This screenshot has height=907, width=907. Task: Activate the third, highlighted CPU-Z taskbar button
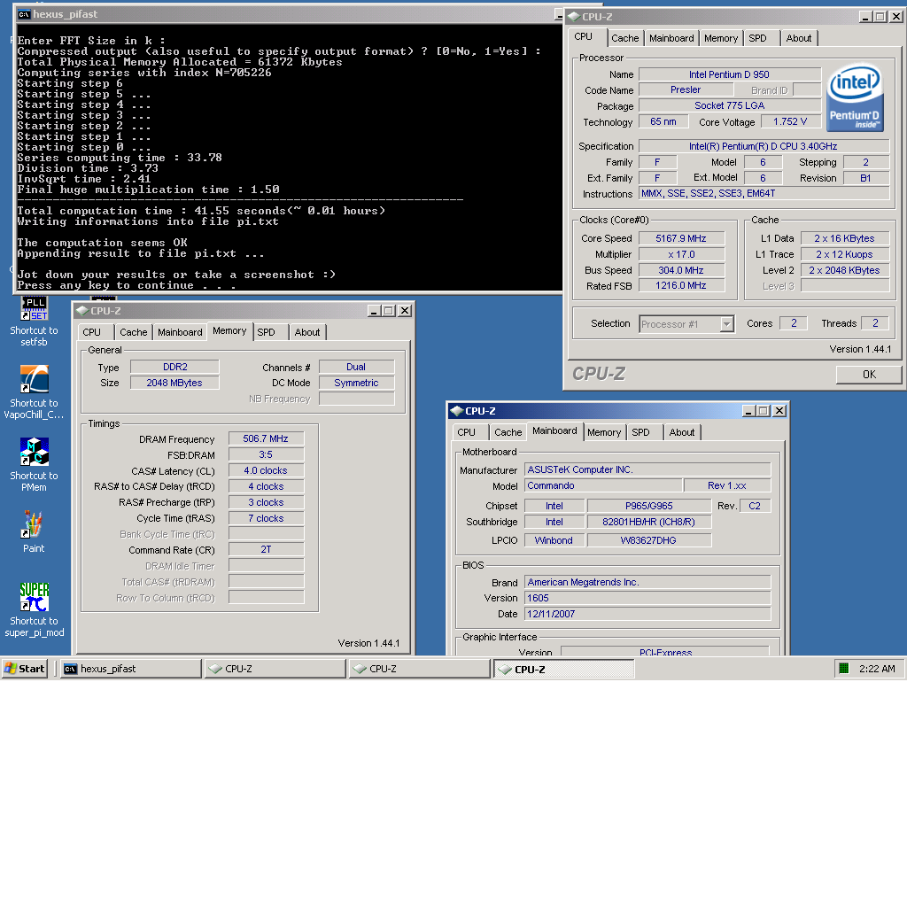click(564, 669)
